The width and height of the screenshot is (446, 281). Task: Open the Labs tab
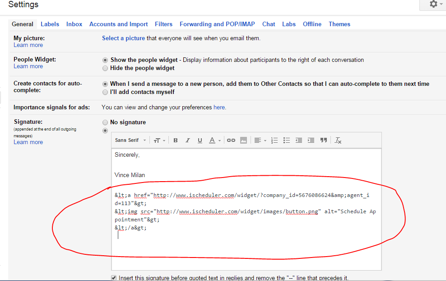click(x=289, y=24)
